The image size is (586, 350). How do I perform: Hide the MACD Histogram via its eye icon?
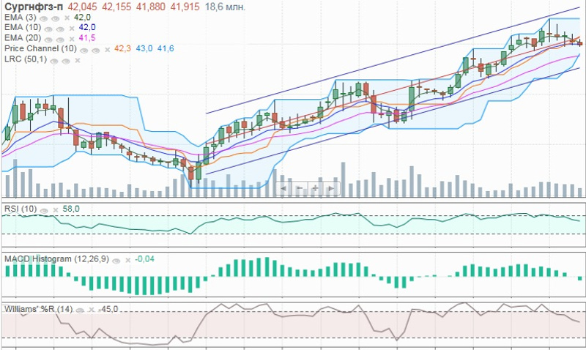tap(116, 261)
